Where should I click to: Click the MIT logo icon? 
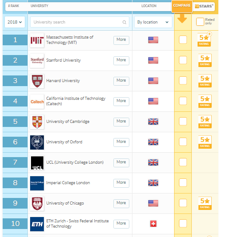(x=37, y=40)
